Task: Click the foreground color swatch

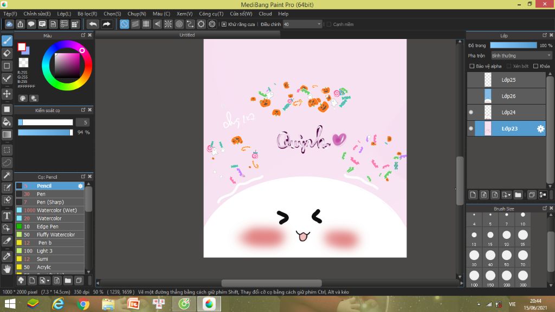Action: 22,47
